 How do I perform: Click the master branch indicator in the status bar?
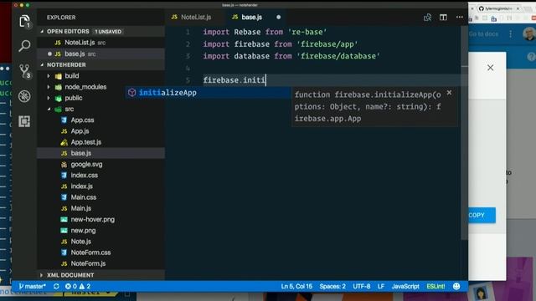[x=32, y=286]
